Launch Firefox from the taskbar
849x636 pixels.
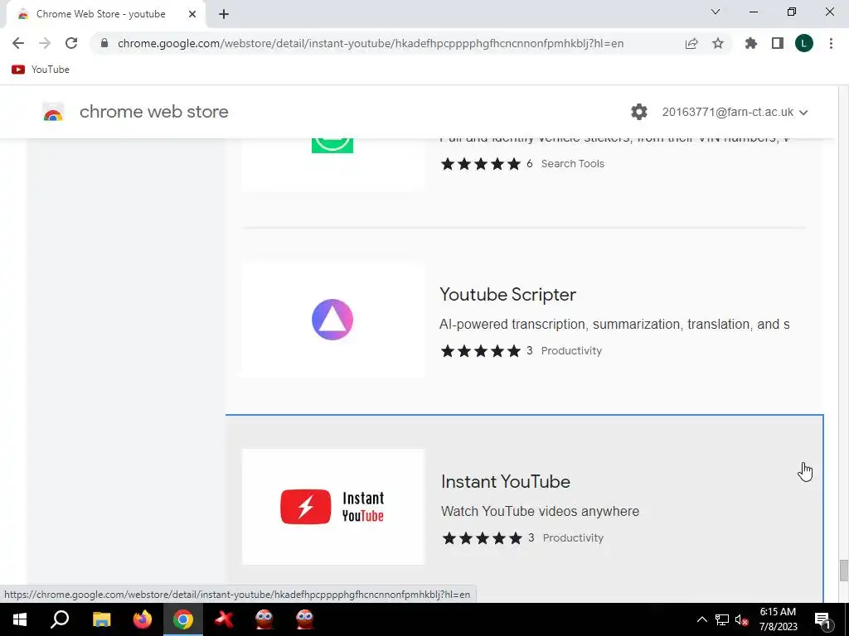click(x=143, y=619)
